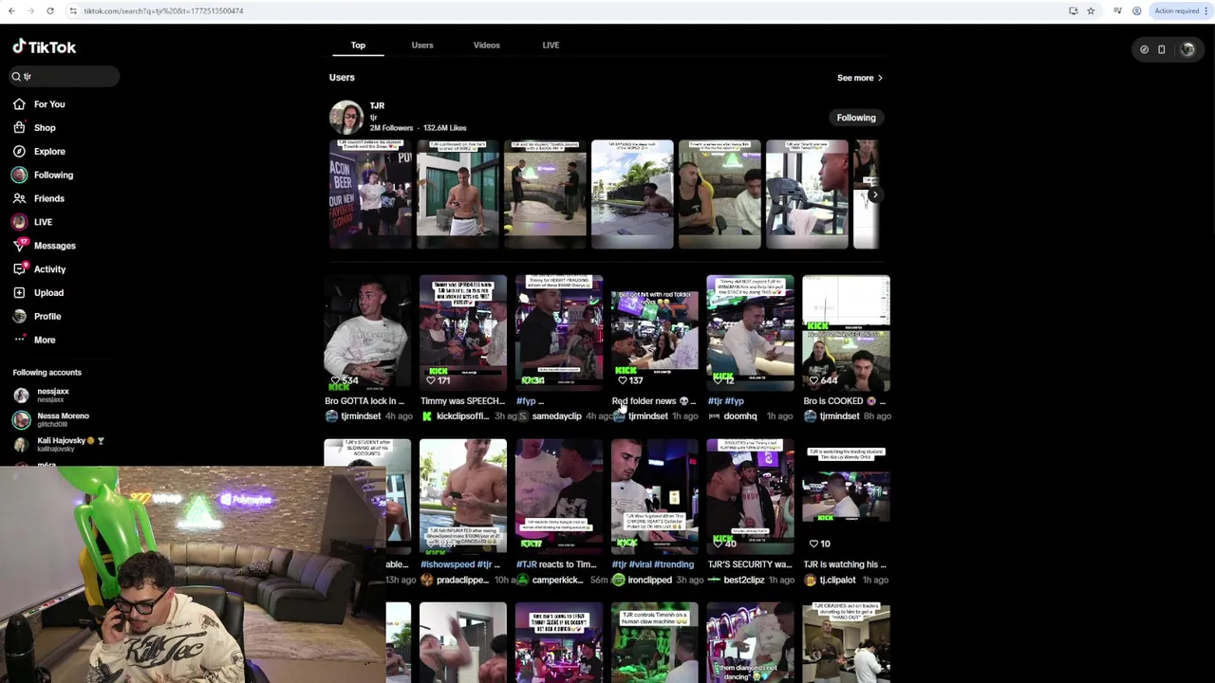Open the media control icon in Chrome toolbar
1215x683 pixels.
click(1118, 10)
